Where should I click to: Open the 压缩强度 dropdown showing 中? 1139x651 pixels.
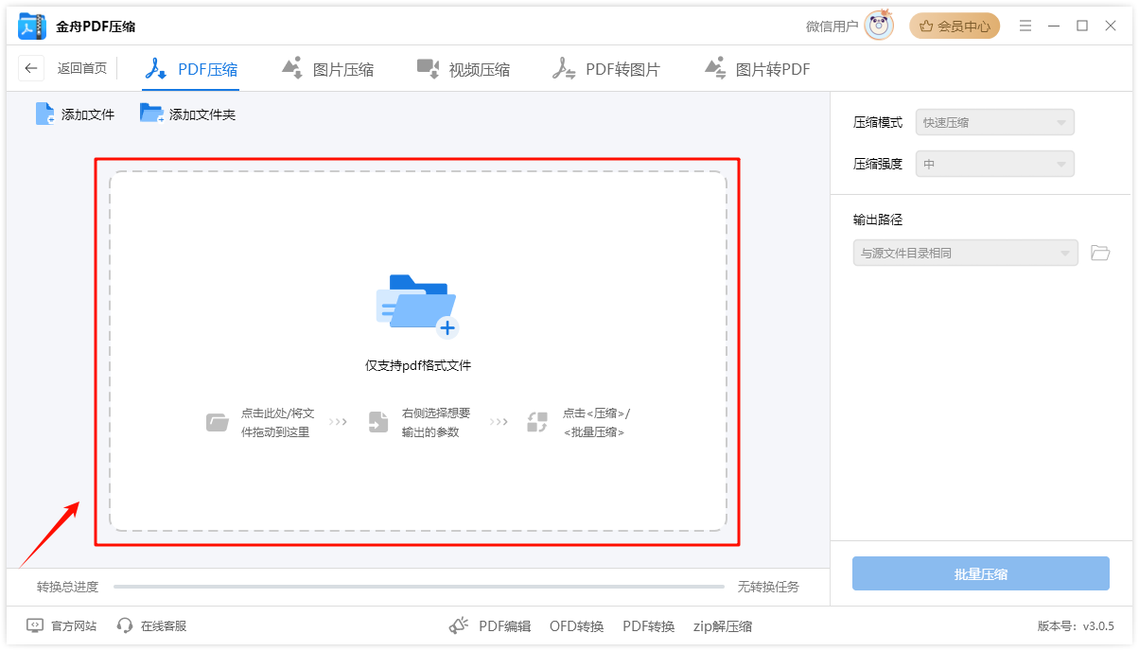click(995, 164)
